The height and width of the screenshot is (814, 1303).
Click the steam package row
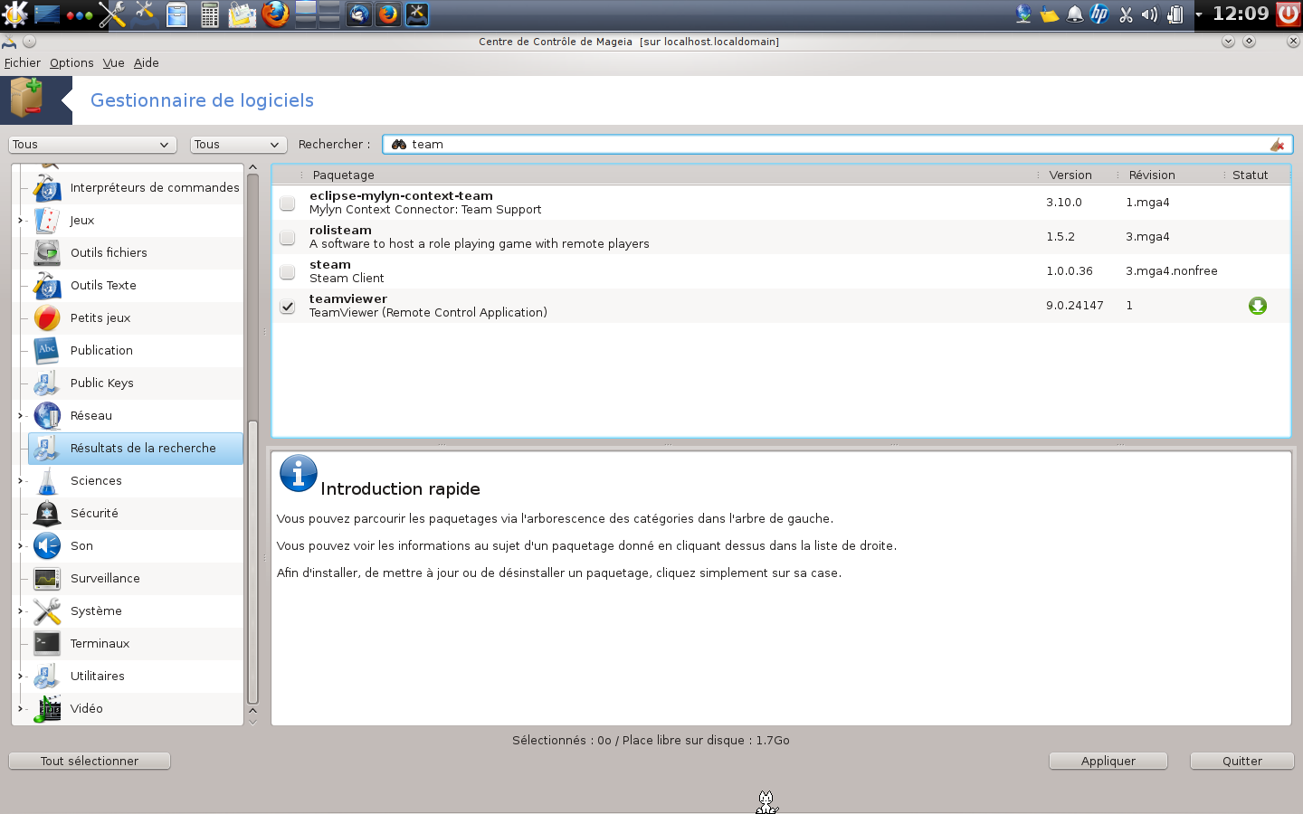[781, 271]
